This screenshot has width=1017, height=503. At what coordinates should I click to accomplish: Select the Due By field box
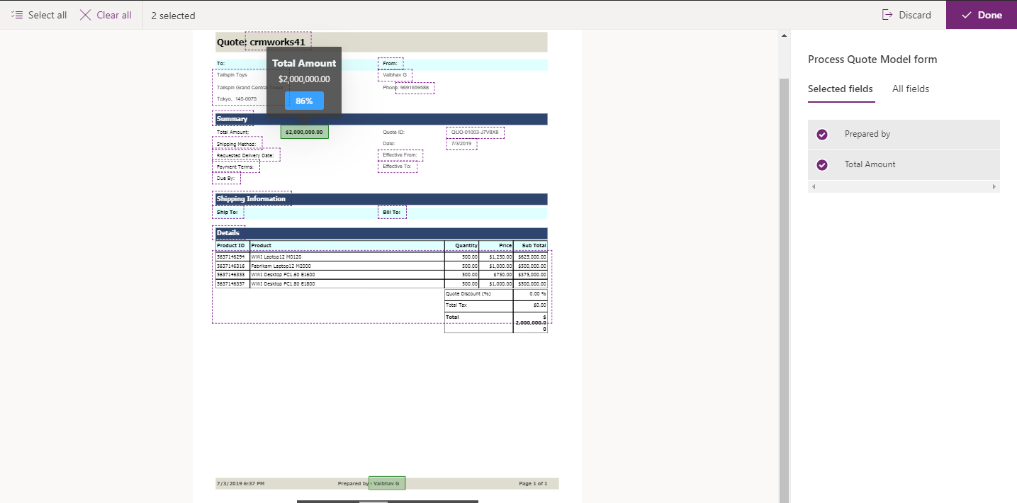pos(226,178)
